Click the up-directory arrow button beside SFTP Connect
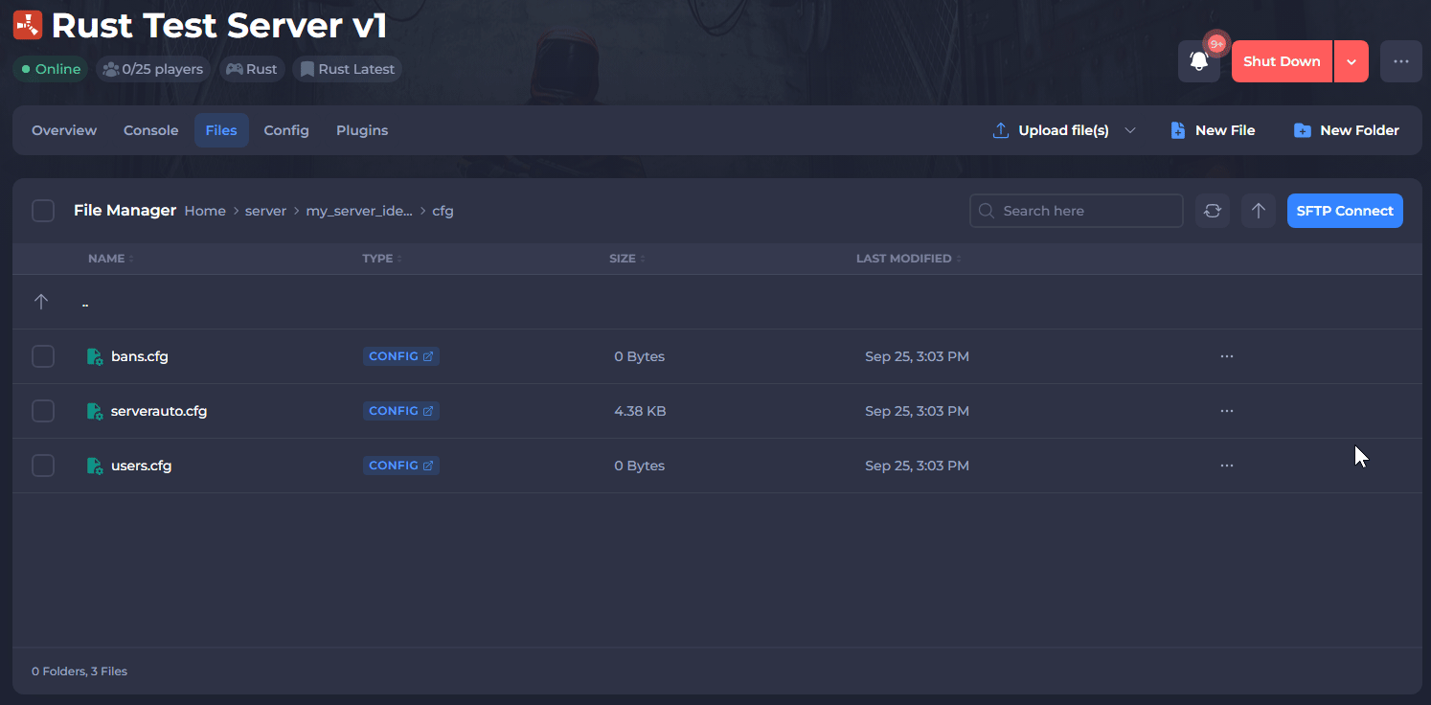The height and width of the screenshot is (705, 1431). [1258, 211]
